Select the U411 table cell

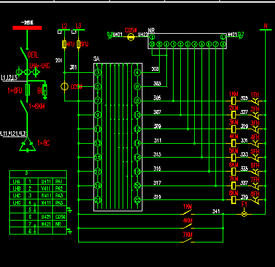46,182
